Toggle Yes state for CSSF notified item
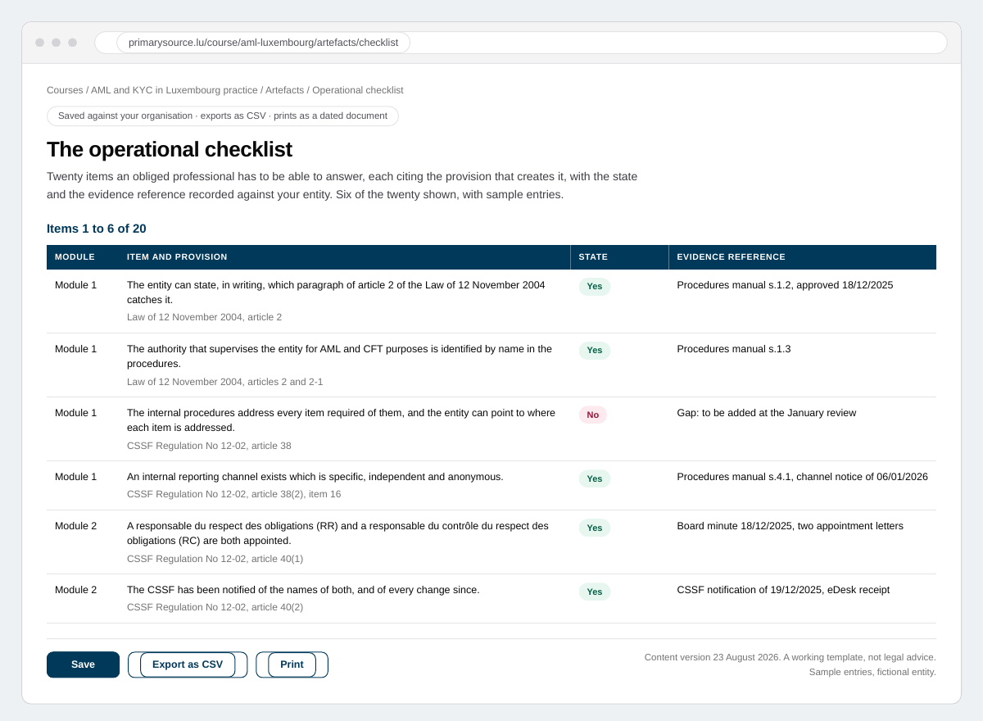The height and width of the screenshot is (721, 983). 595,592
